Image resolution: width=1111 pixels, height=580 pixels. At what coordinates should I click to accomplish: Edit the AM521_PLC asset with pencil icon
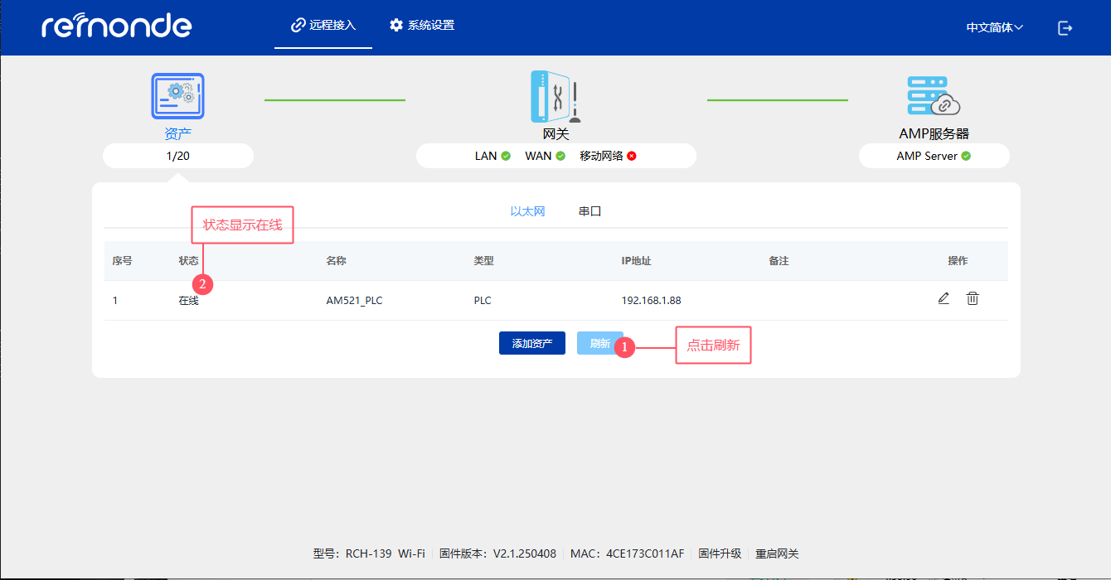pos(944,298)
